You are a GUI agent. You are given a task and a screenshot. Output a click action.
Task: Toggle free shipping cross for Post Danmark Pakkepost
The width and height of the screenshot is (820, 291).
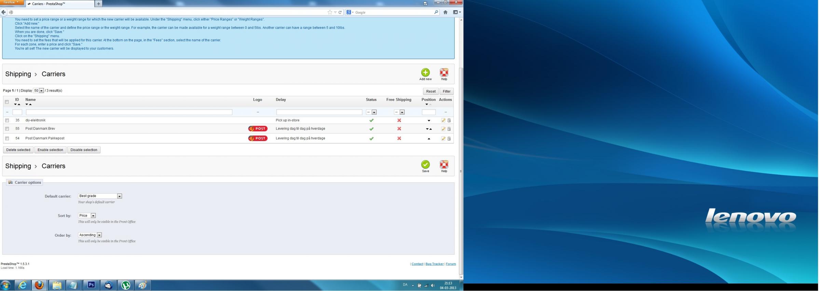click(399, 138)
